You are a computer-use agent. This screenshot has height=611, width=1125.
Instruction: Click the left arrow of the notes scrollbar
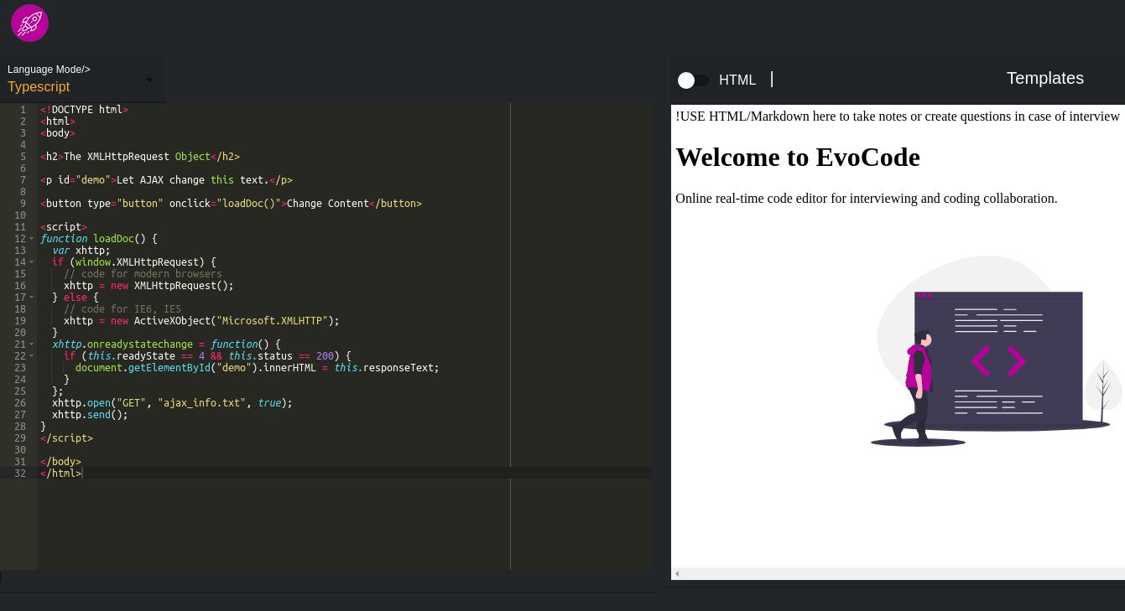tap(677, 573)
